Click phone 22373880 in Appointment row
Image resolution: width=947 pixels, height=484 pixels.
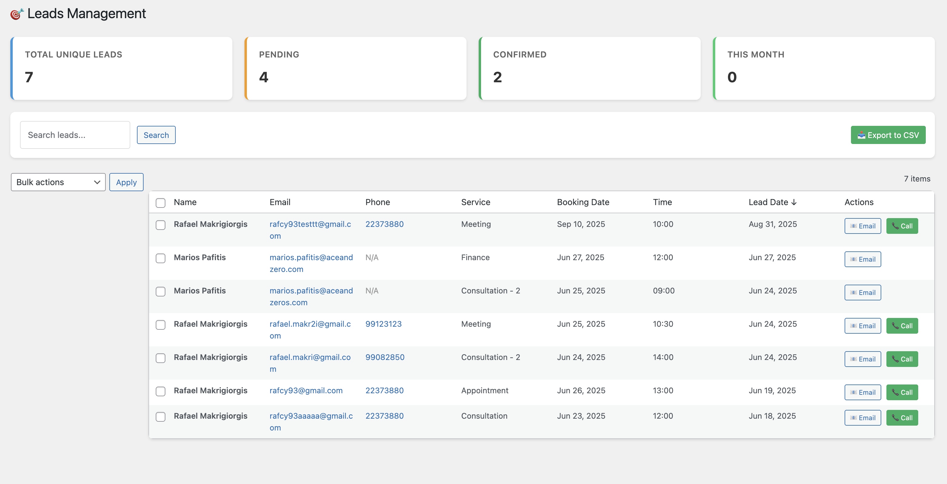click(384, 391)
